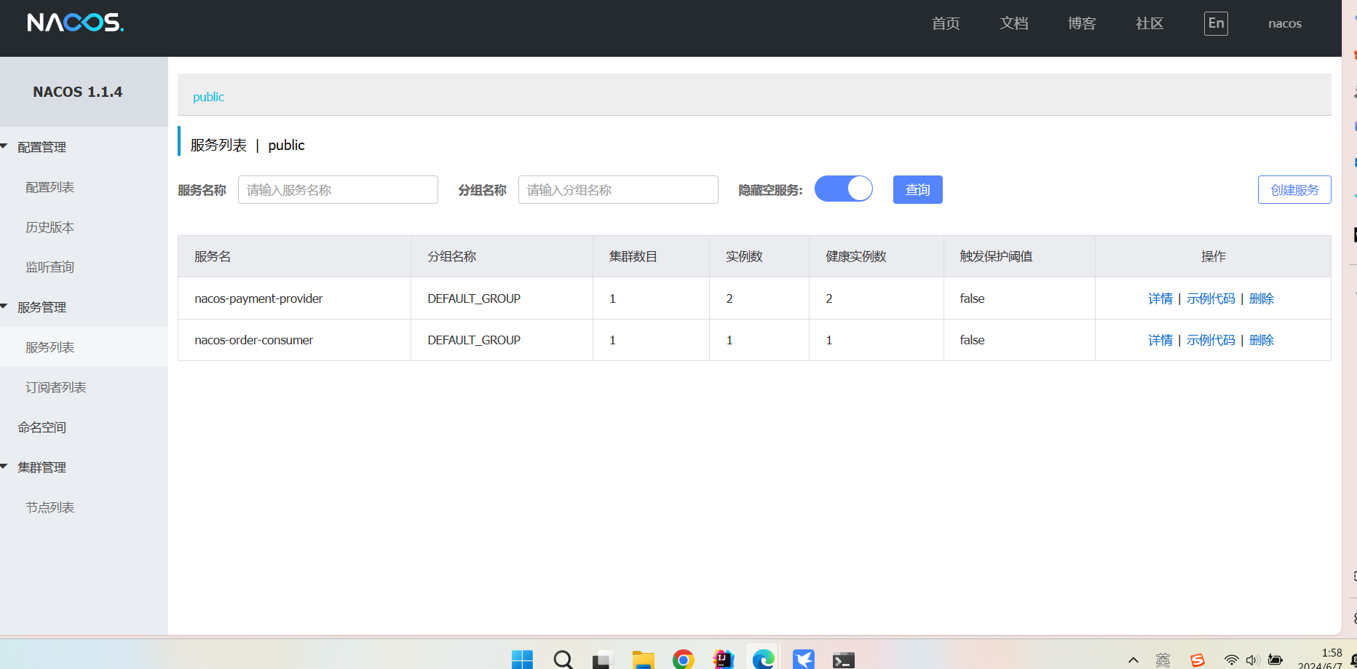Open 示例代码 for nacos-order-consumer
The height and width of the screenshot is (669, 1357).
[1211, 340]
